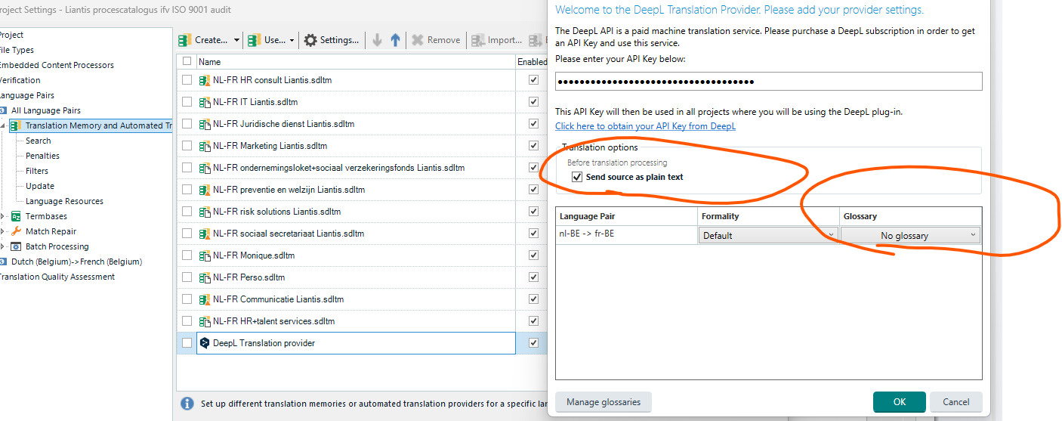This screenshot has height=421, width=1062.
Task: Click the All Language Pairs icon
Action: point(2,110)
